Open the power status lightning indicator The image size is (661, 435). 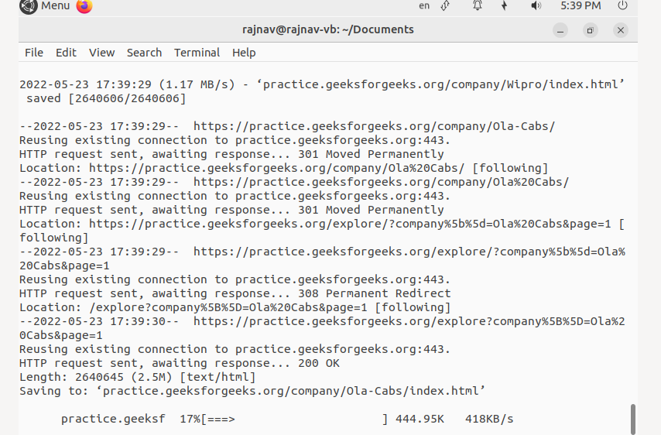504,6
